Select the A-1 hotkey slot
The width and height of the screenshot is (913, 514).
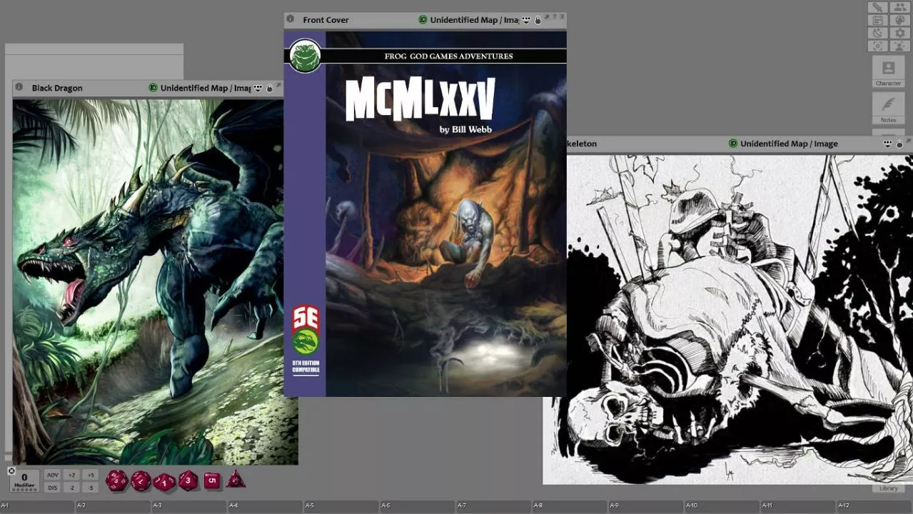[x=38, y=506]
